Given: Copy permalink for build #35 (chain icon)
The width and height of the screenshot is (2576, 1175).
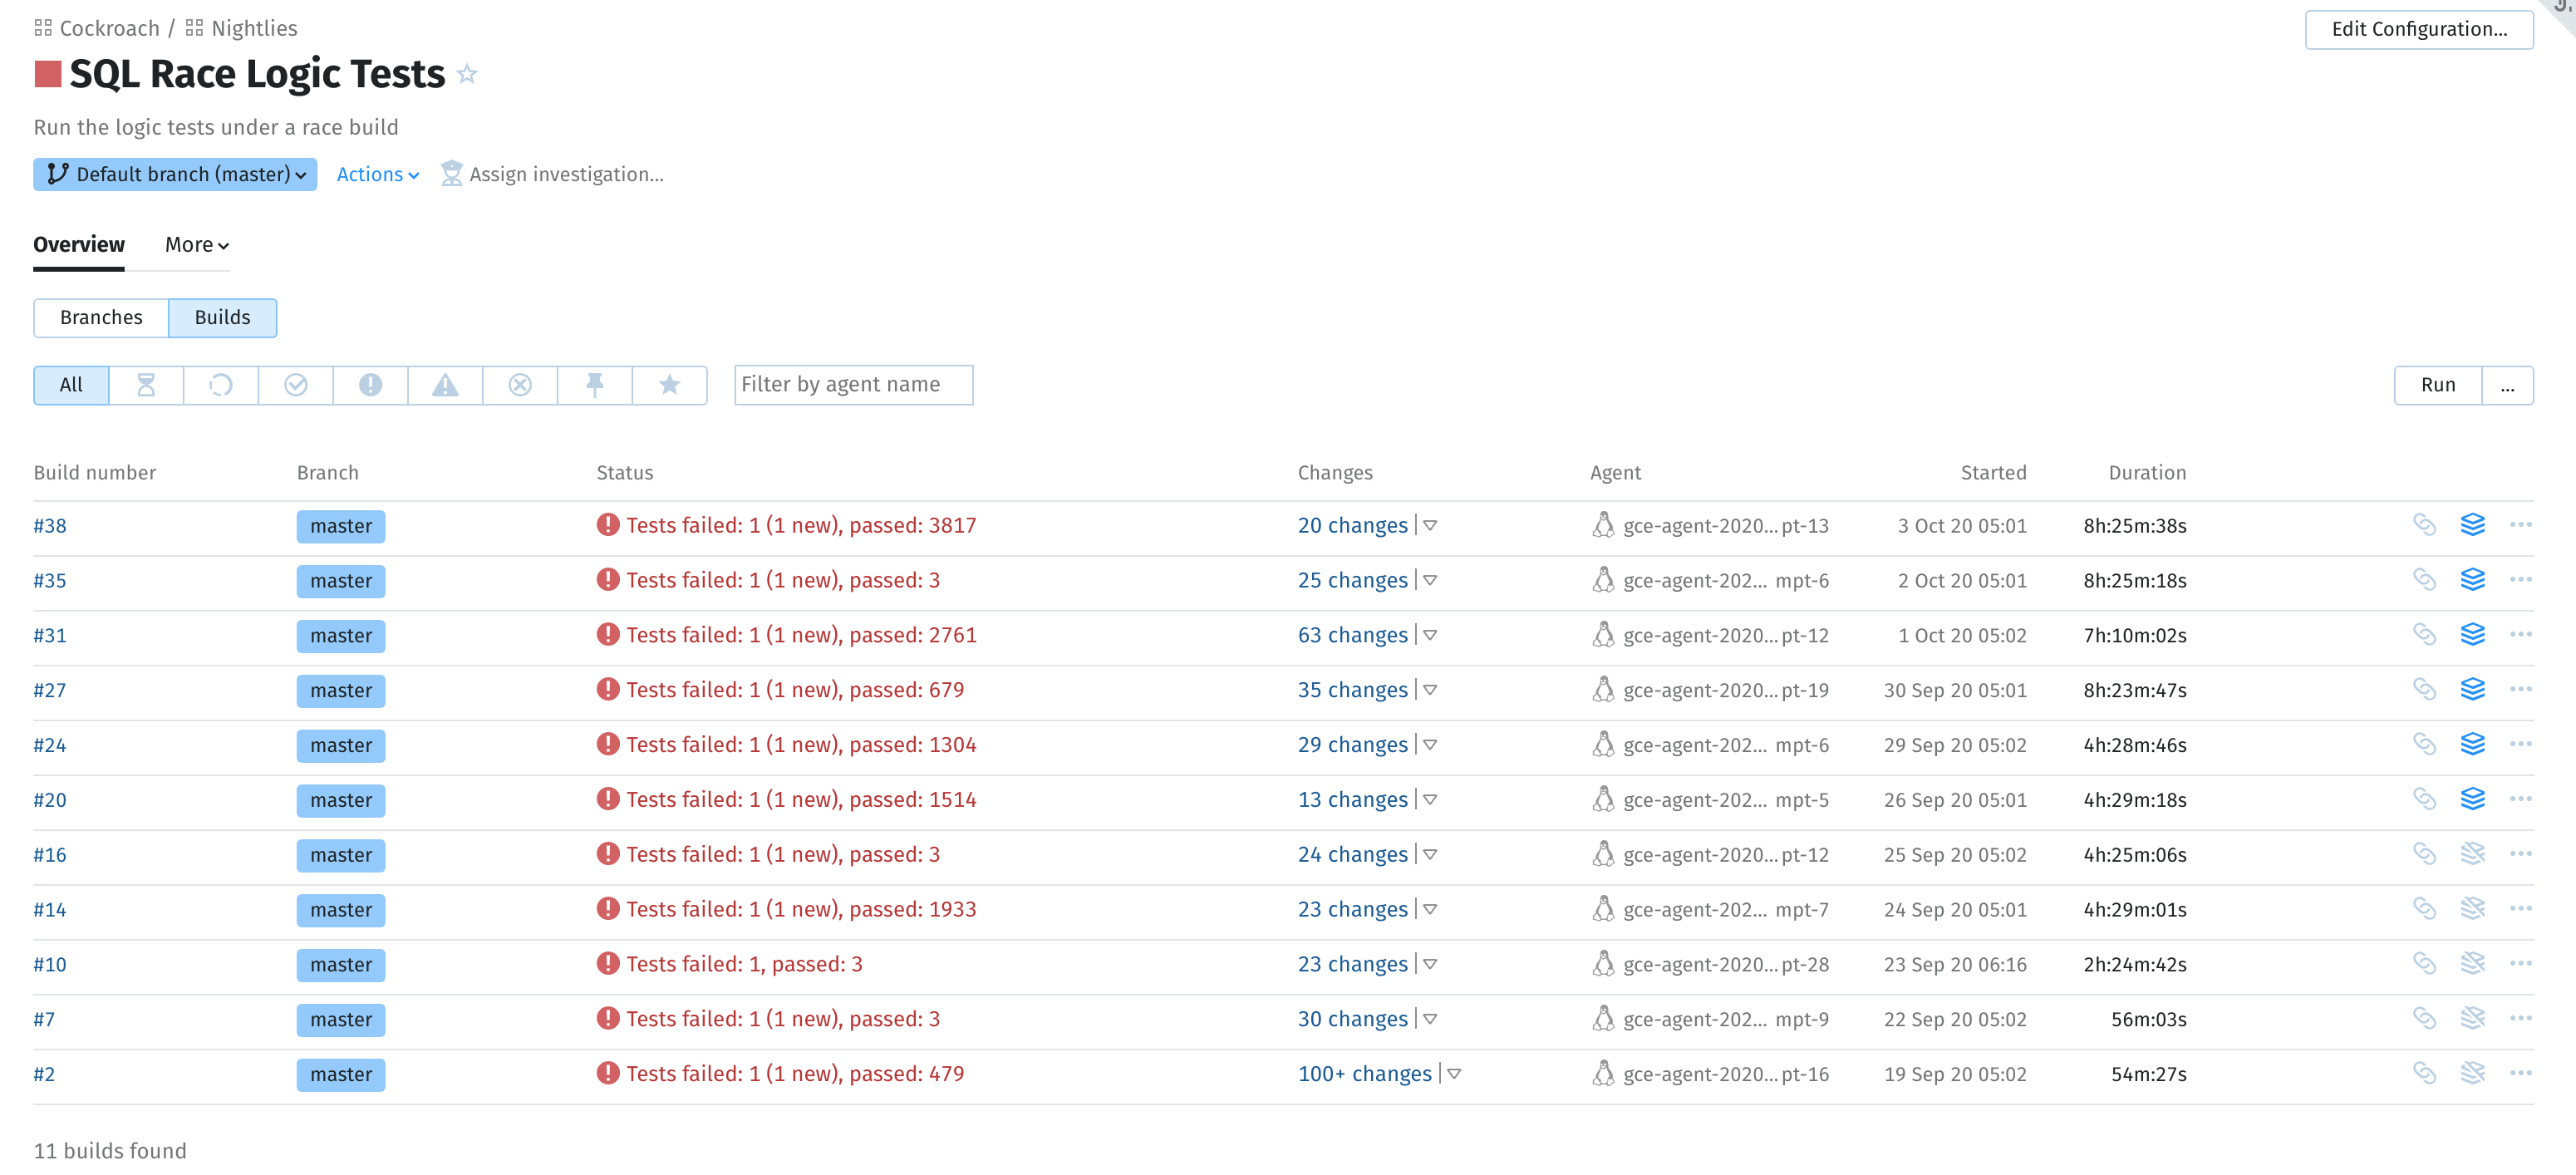Looking at the screenshot, I should tap(2424, 580).
